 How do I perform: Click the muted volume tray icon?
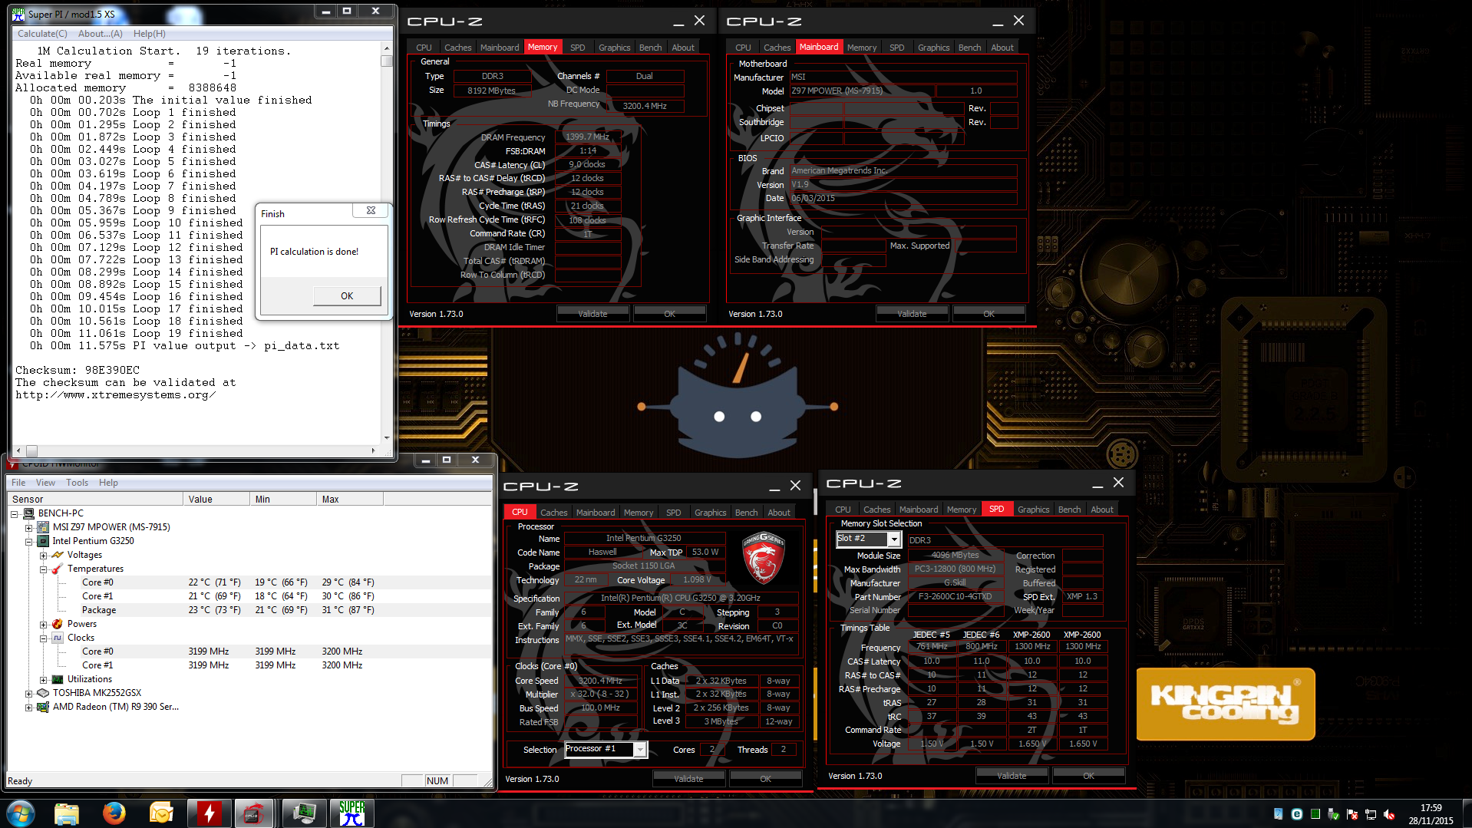(1389, 814)
